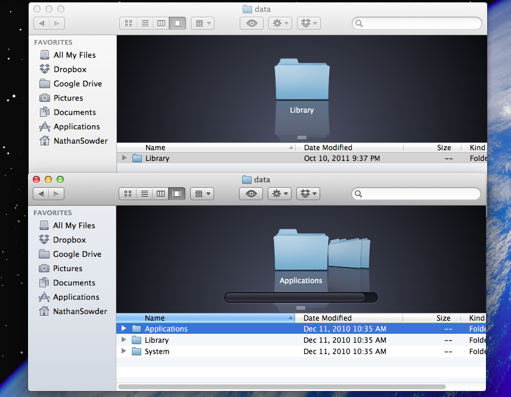This screenshot has width=511, height=397.
Task: Sort by Name in back window
Action: point(206,147)
